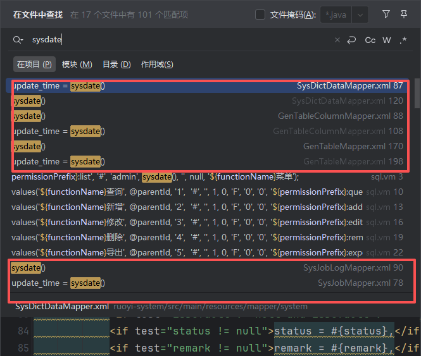The image size is (421, 356).
Task: Pin the Find in Files window
Action: tap(403, 14)
